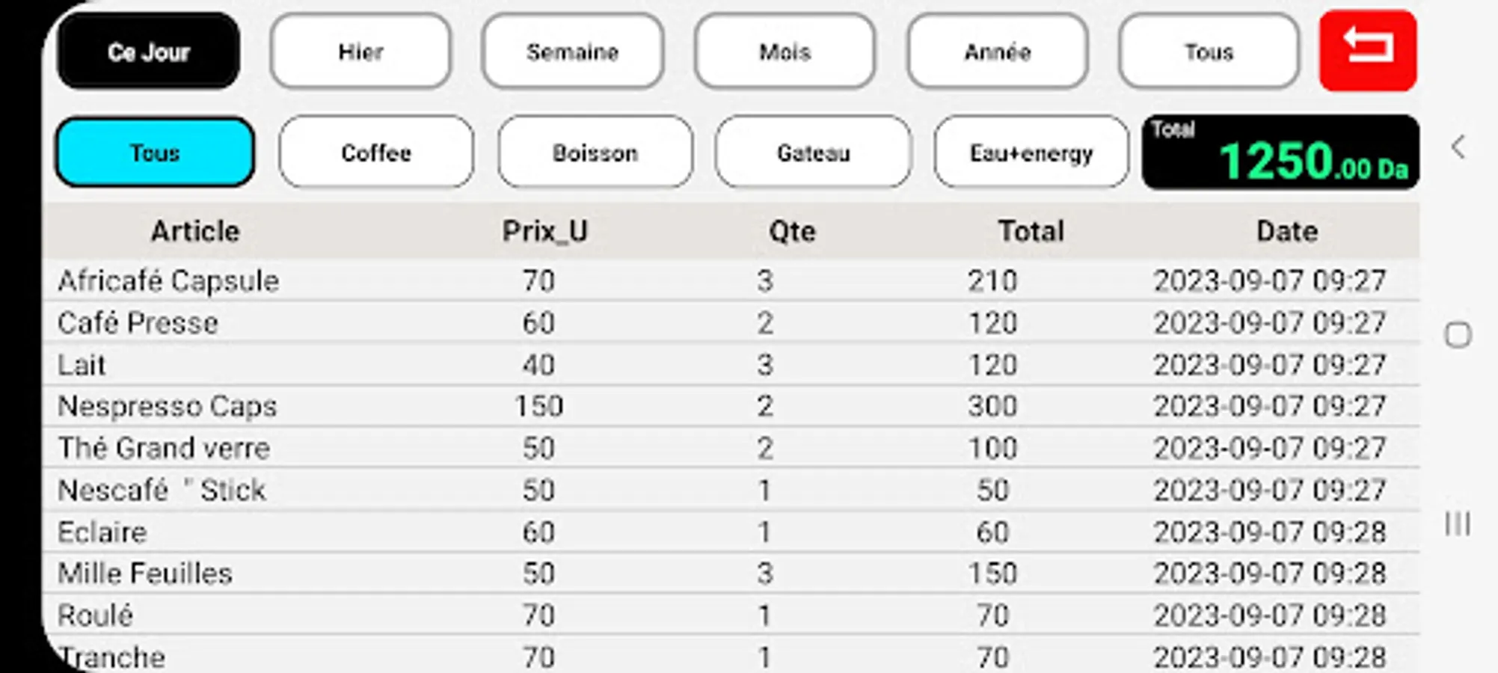Tap the red back arrow icon
This screenshot has width=1498, height=673.
click(1368, 50)
